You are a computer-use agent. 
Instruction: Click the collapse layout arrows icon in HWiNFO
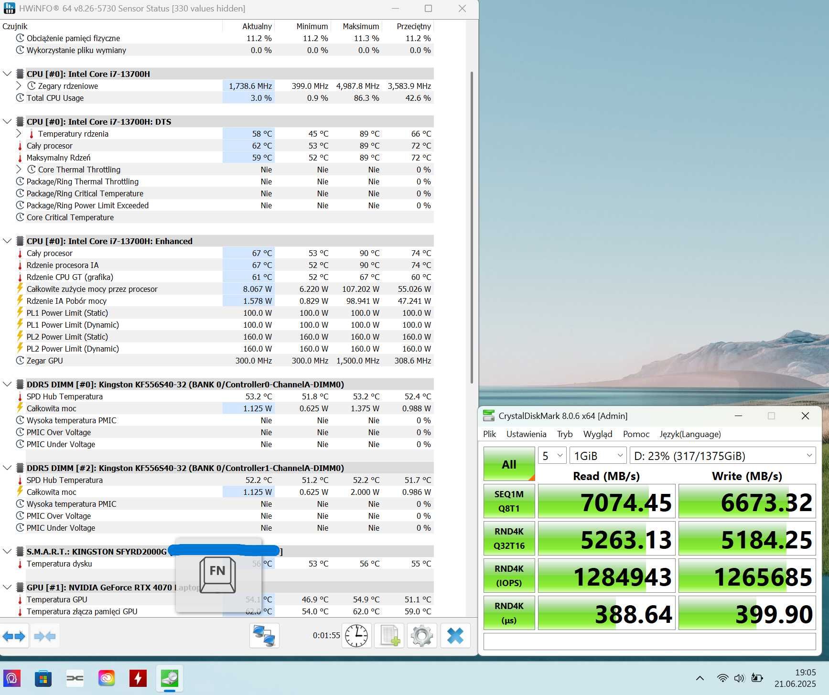point(45,636)
